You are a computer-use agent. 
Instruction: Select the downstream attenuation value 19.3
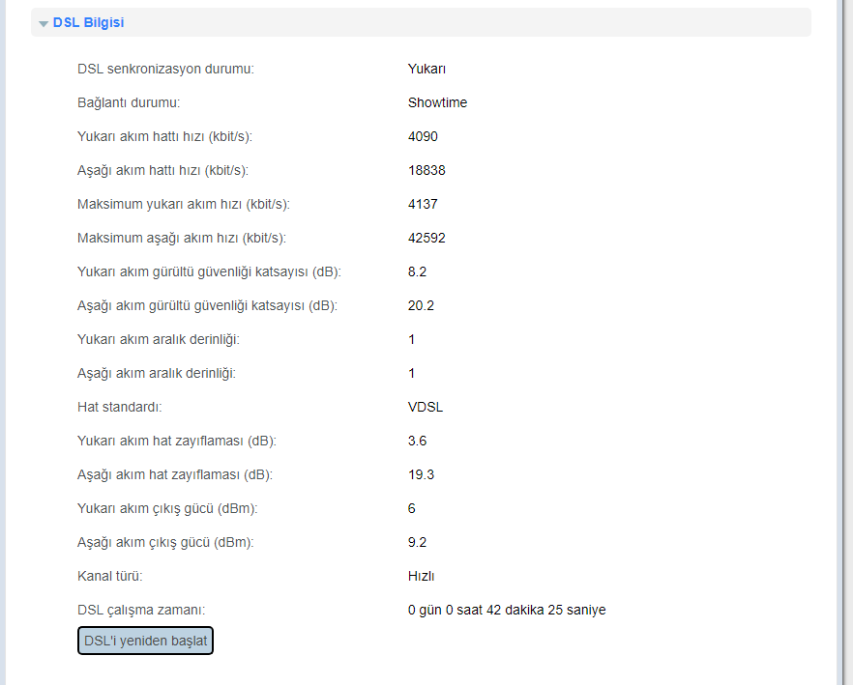(421, 474)
